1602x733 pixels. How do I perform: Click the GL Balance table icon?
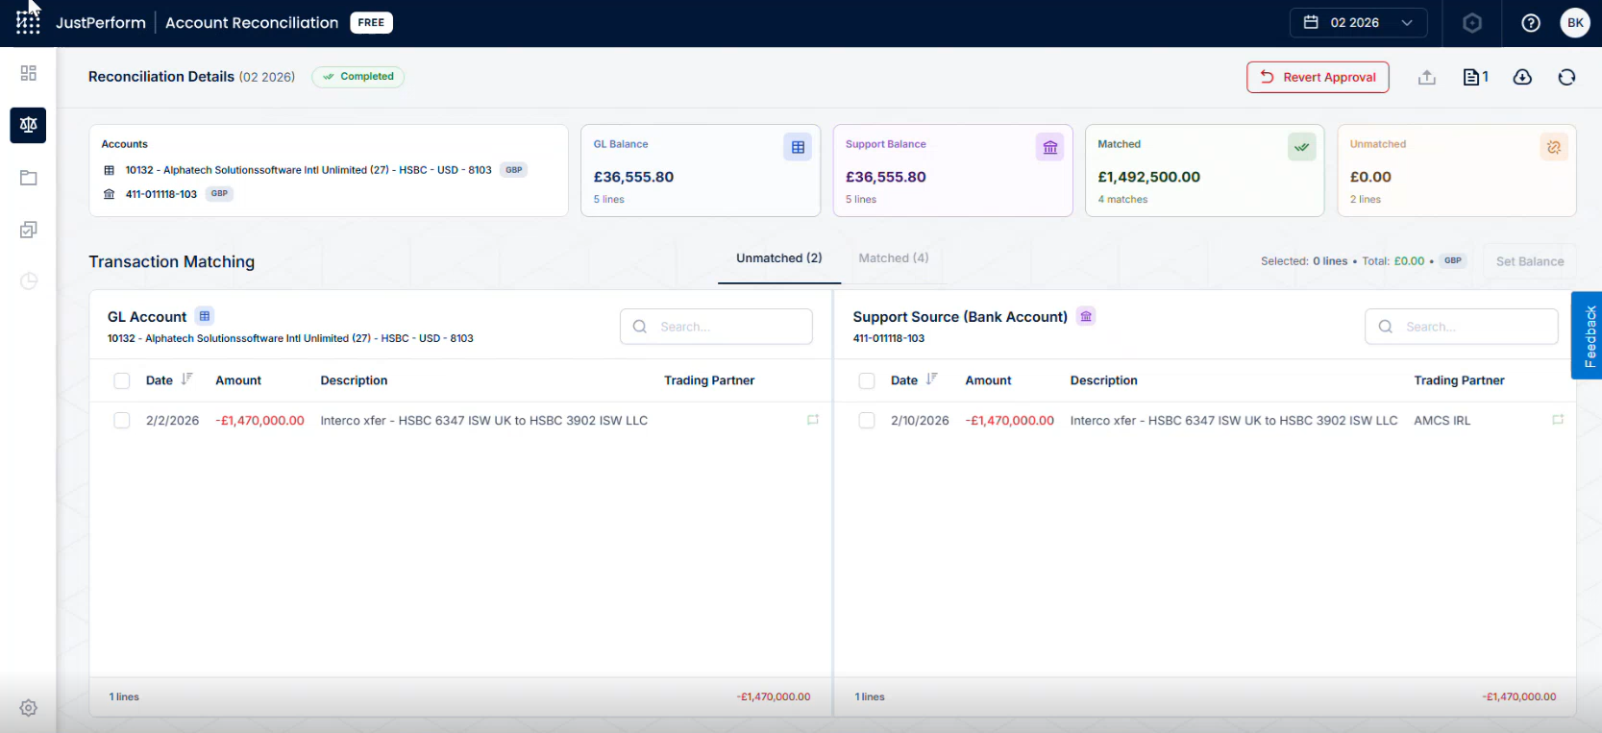(798, 147)
